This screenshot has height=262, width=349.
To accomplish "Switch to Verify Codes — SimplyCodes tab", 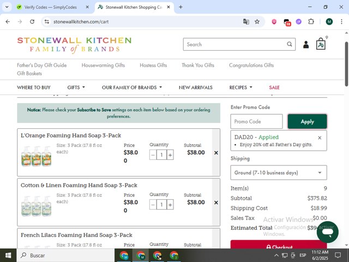I will (51, 7).
